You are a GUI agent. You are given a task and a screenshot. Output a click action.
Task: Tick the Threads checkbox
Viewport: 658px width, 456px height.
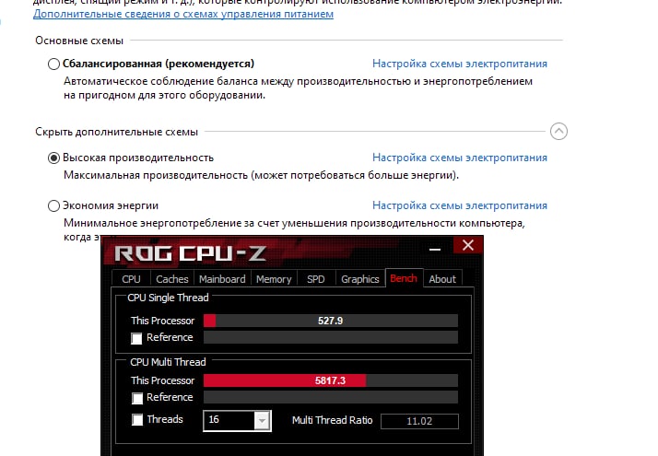pos(137,419)
